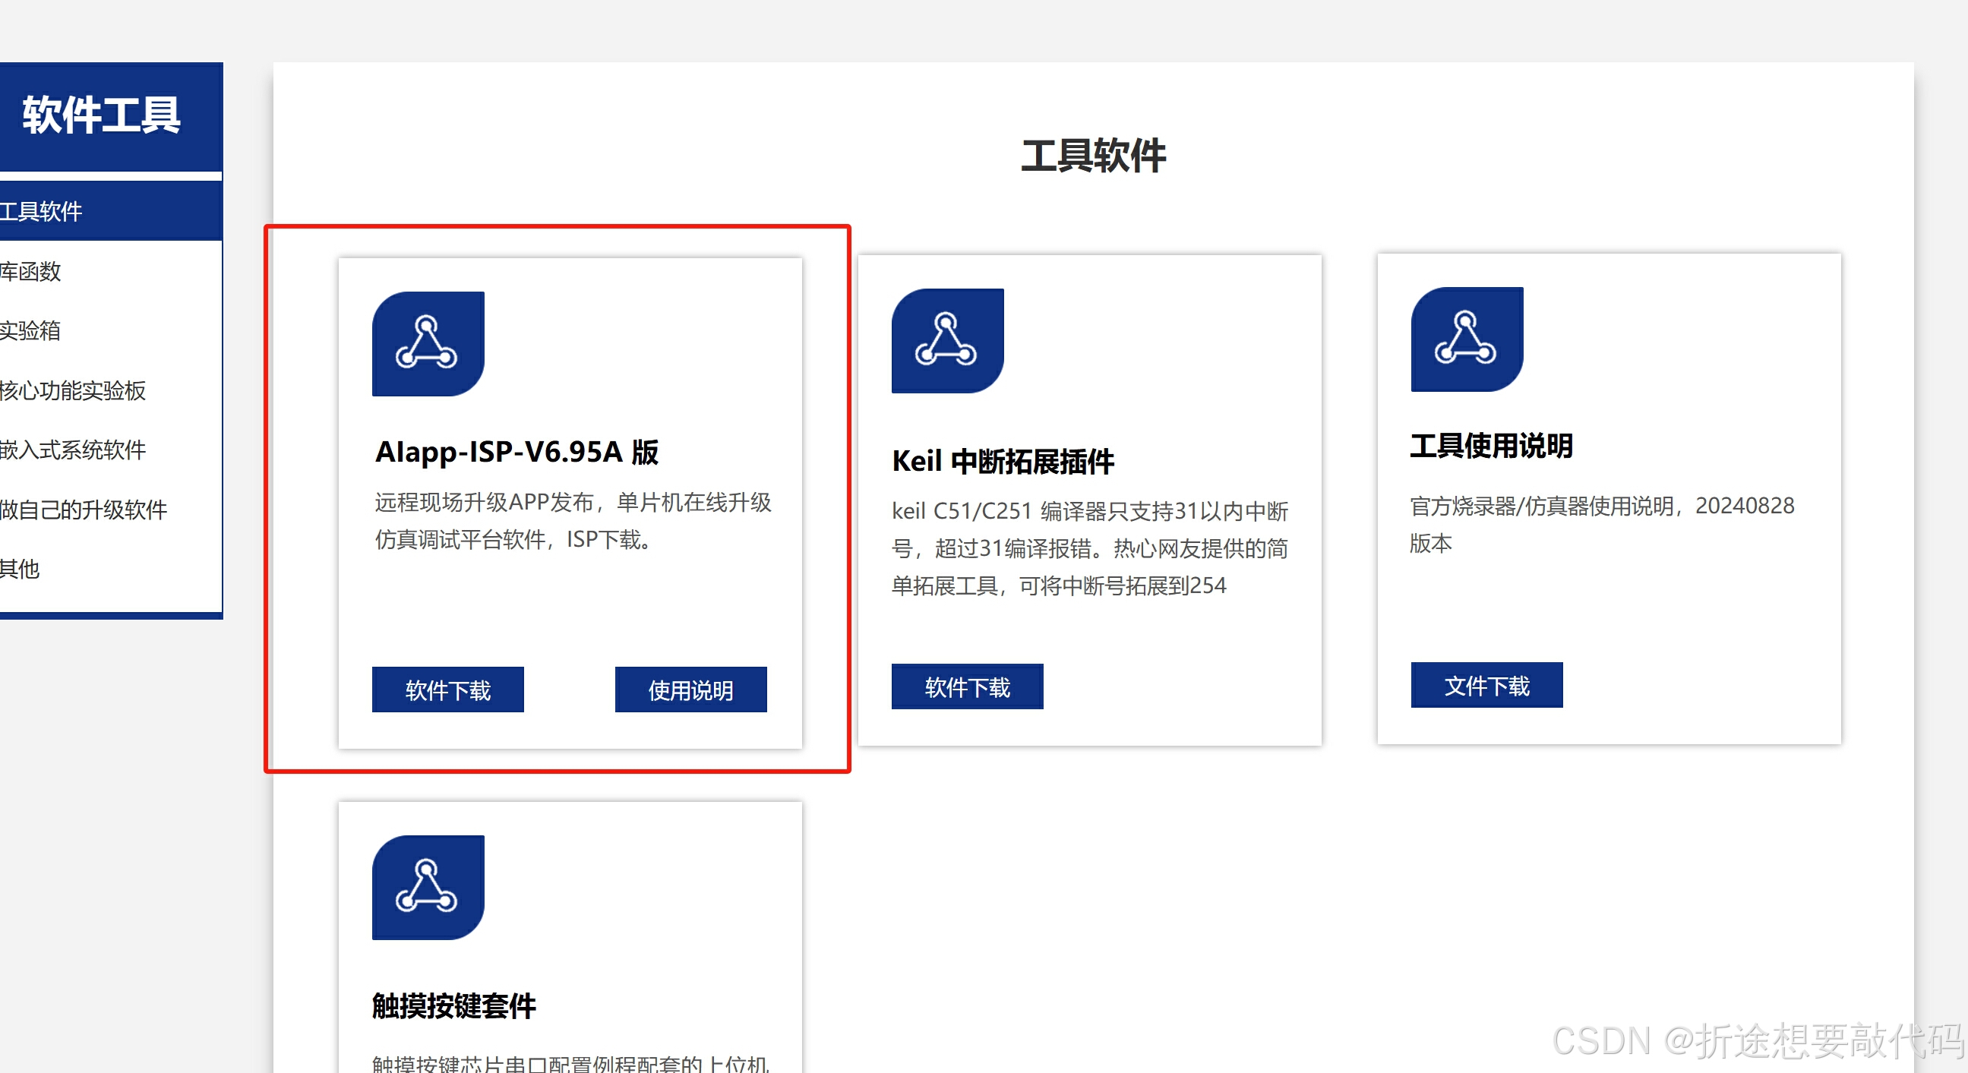Screen dimensions: 1968x1073
Task: Click the AIapp-ISP-V6.95A card icon
Action: pyautogui.click(x=428, y=344)
